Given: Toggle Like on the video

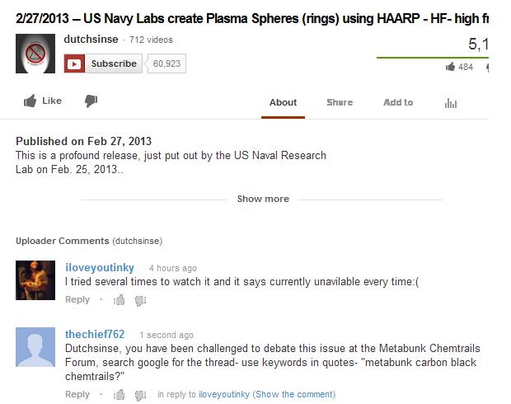Looking at the screenshot, I should (x=43, y=101).
